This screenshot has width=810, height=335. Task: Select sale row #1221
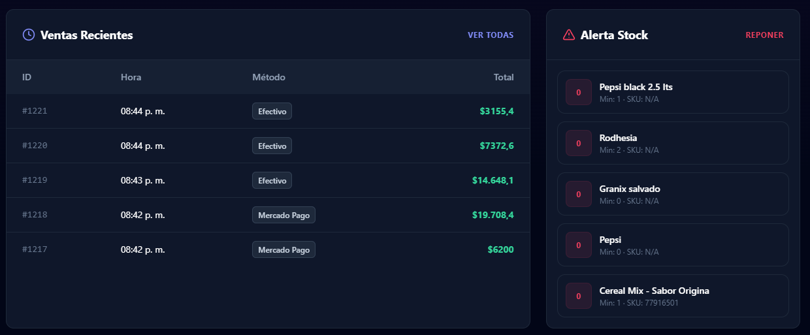pos(268,111)
